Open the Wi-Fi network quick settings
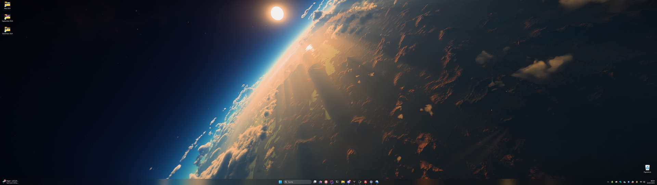 (641, 182)
